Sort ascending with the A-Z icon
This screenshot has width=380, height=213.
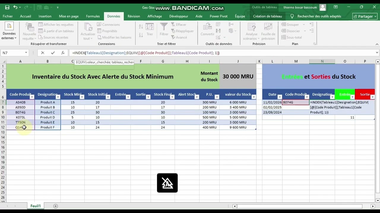[x=141, y=27]
